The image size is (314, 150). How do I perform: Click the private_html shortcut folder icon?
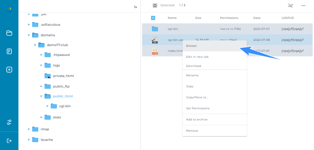tap(48, 76)
